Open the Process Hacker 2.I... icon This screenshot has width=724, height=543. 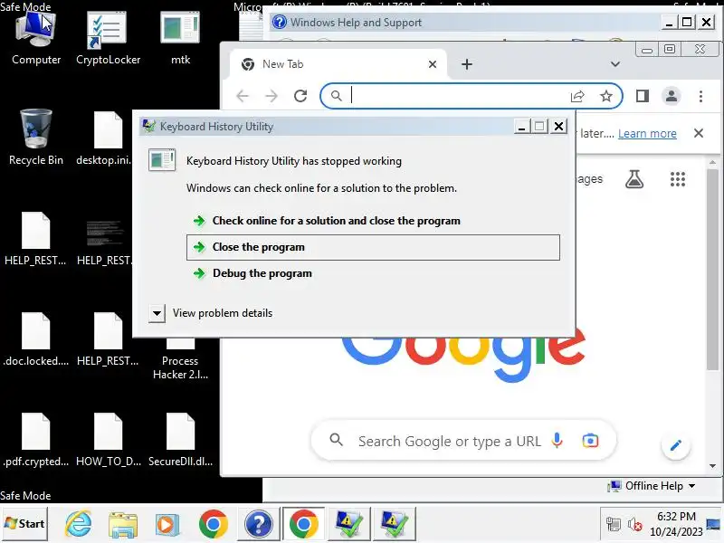pos(180,360)
